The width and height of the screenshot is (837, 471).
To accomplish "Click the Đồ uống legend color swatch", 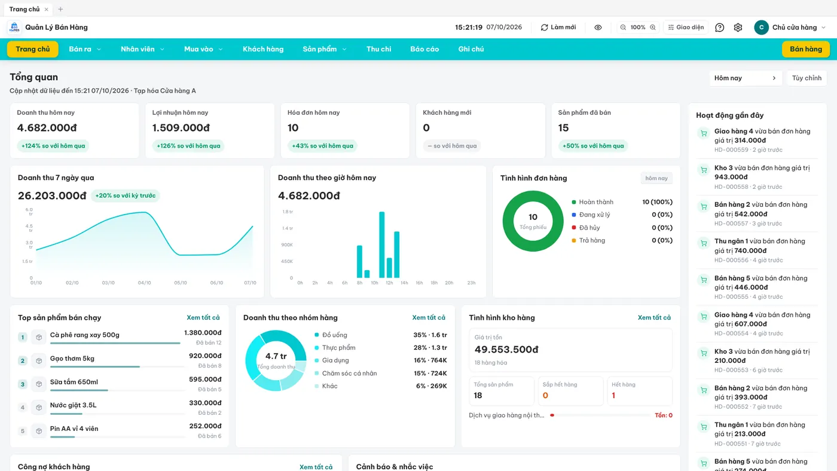I will click(x=317, y=335).
